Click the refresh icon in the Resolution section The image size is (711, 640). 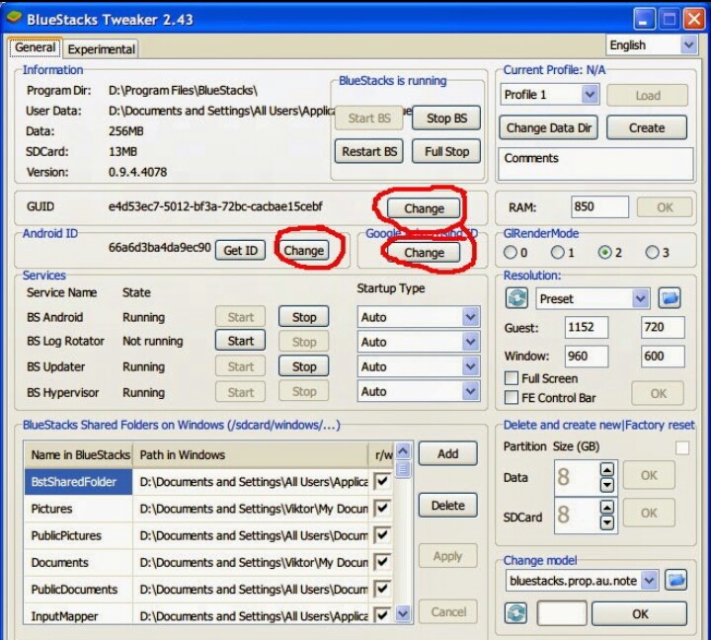click(x=517, y=297)
